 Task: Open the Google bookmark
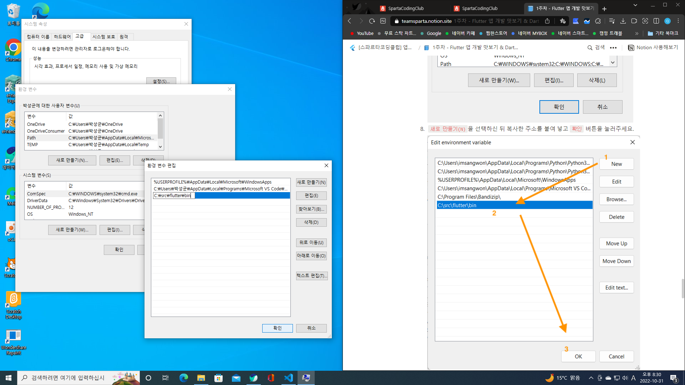431,34
